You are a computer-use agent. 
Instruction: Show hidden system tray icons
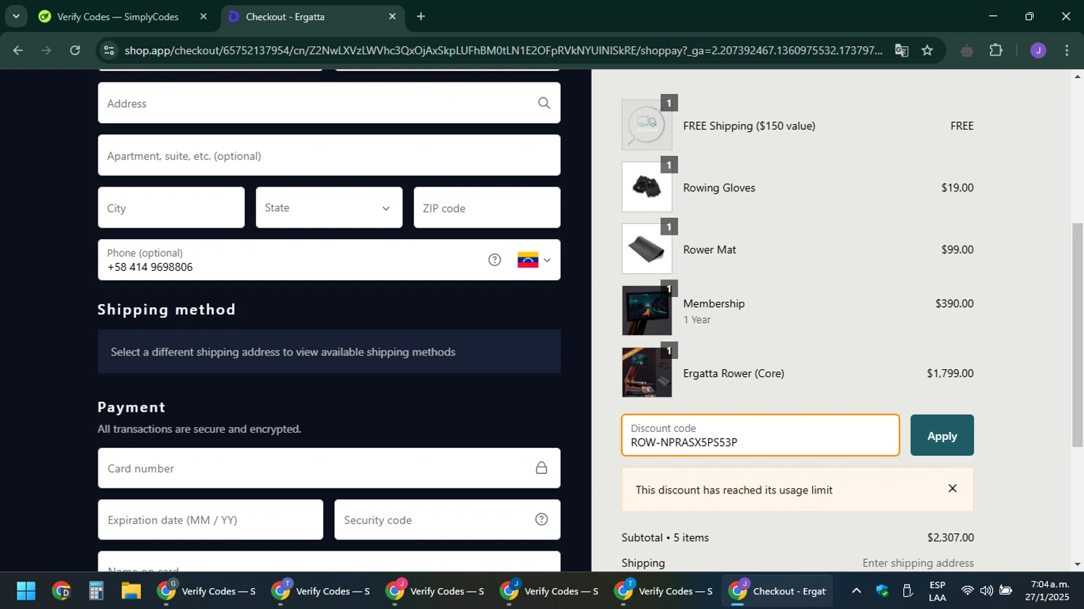(x=856, y=591)
